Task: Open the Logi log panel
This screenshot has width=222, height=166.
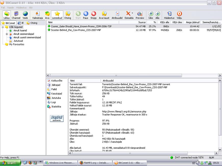Action: point(51,102)
